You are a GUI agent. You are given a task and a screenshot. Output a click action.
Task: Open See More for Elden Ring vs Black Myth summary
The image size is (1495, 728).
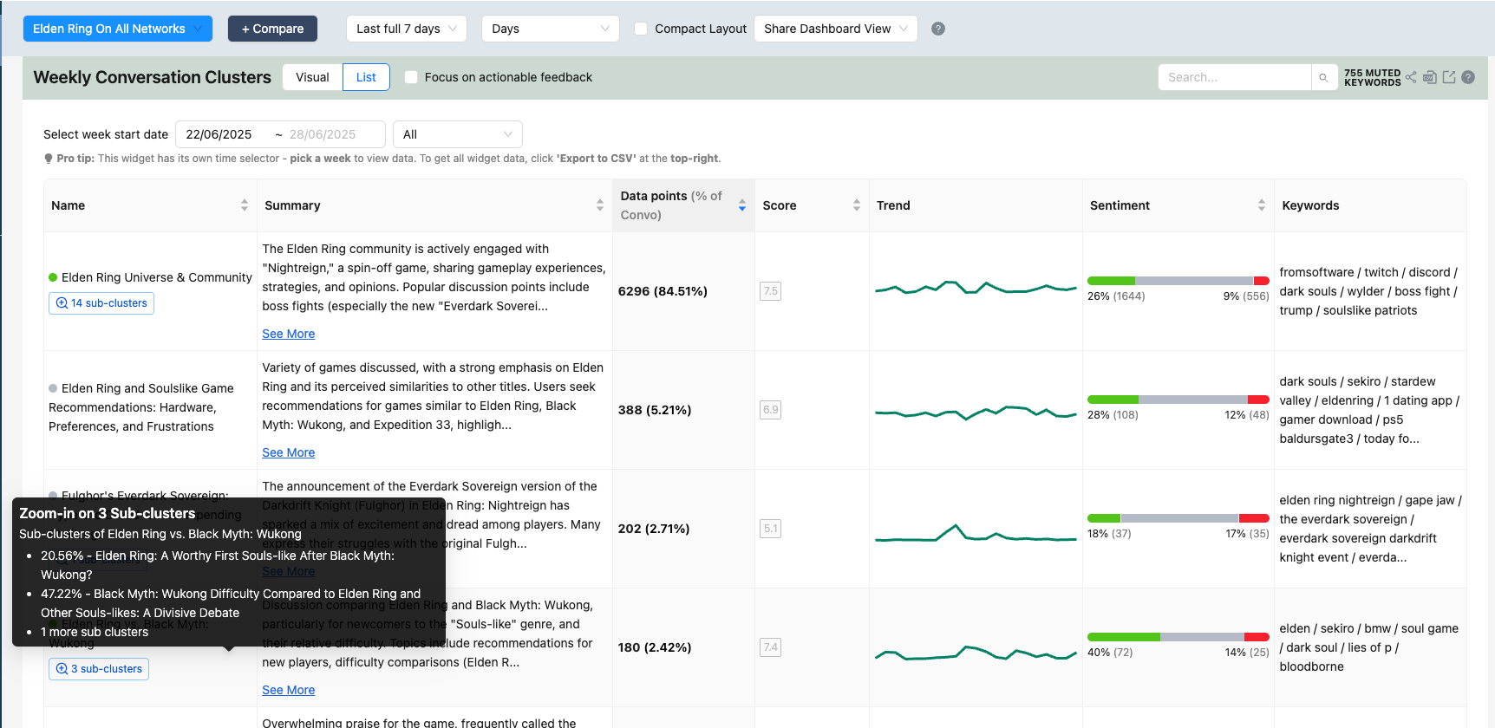(x=289, y=690)
